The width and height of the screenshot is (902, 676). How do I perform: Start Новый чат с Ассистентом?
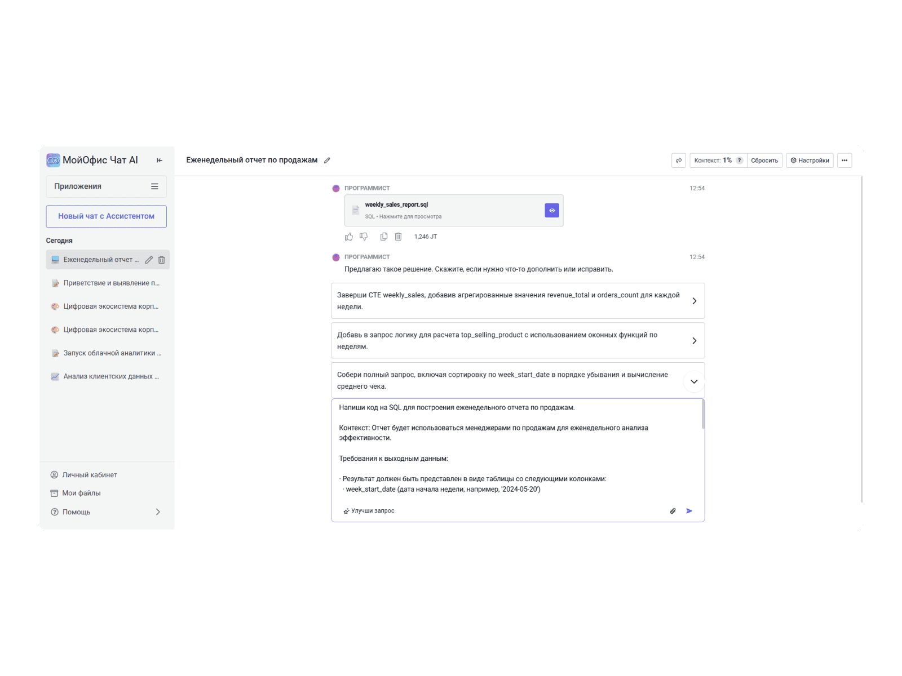(106, 216)
